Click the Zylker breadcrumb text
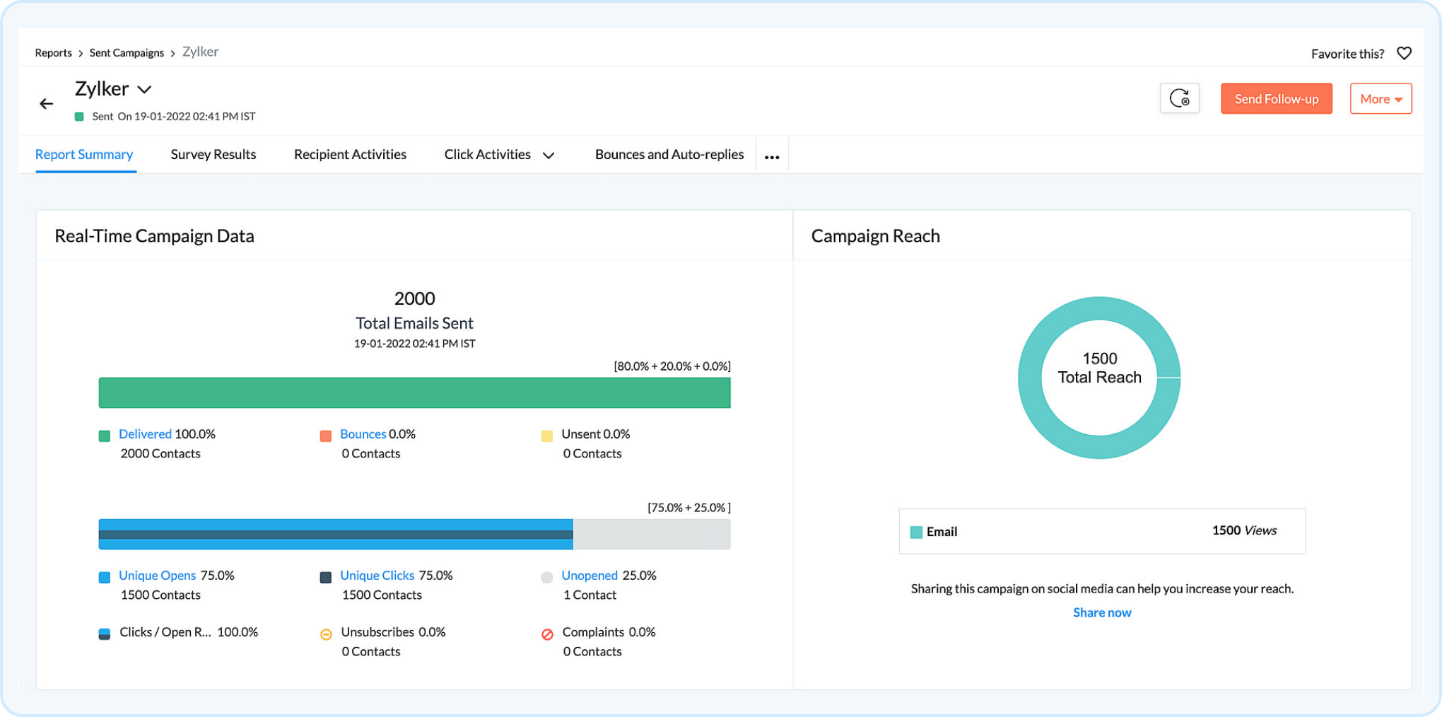 pos(200,52)
